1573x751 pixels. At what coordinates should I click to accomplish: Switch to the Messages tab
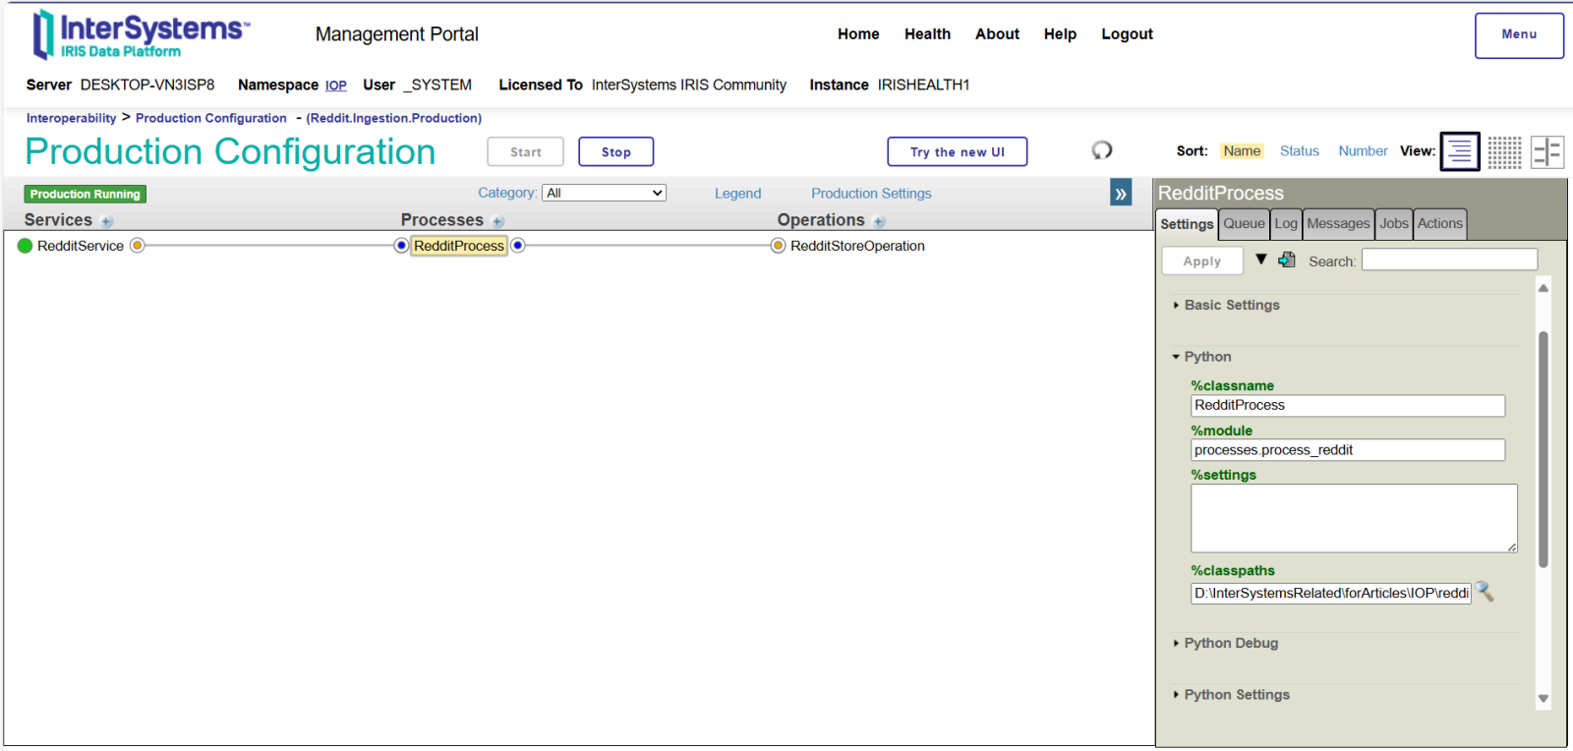point(1337,224)
